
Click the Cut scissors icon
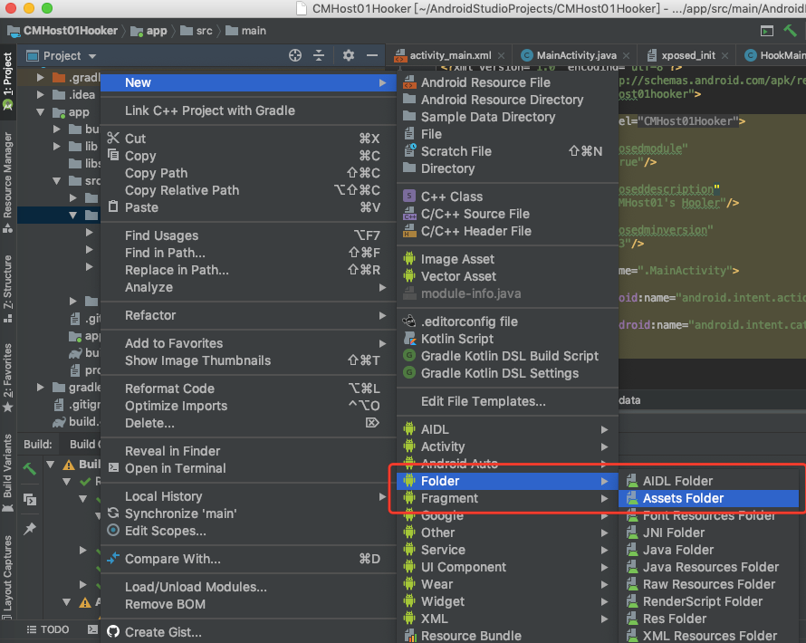(x=113, y=138)
